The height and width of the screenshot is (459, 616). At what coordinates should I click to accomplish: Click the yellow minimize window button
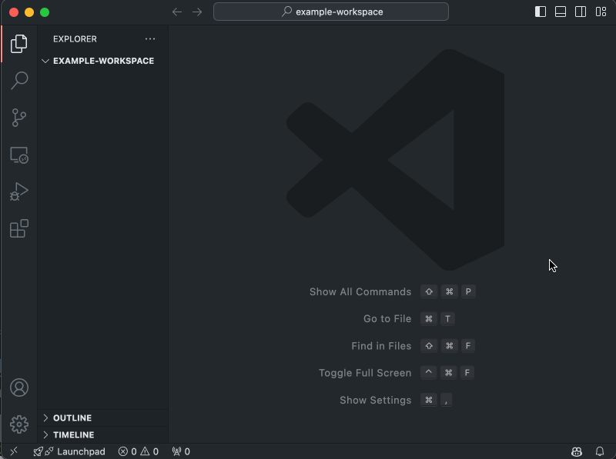tap(29, 12)
